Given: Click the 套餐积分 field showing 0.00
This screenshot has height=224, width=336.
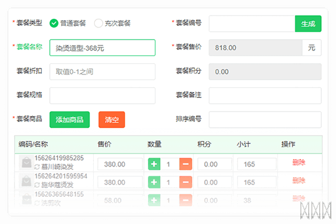Looking at the screenshot, I should 265,72.
